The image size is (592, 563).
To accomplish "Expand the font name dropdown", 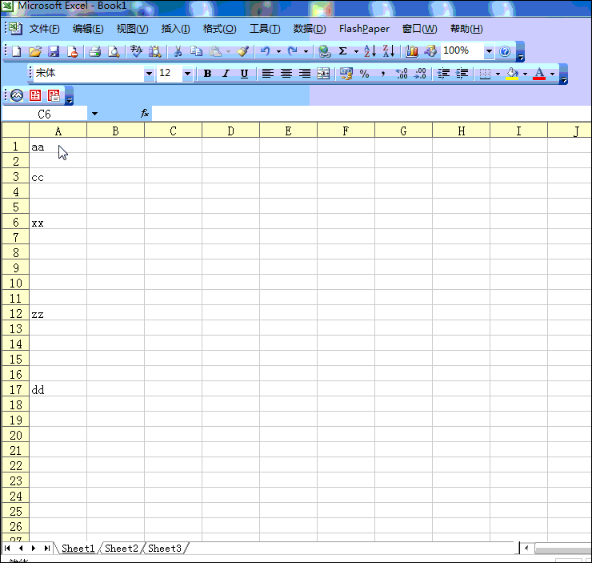I will pyautogui.click(x=149, y=74).
